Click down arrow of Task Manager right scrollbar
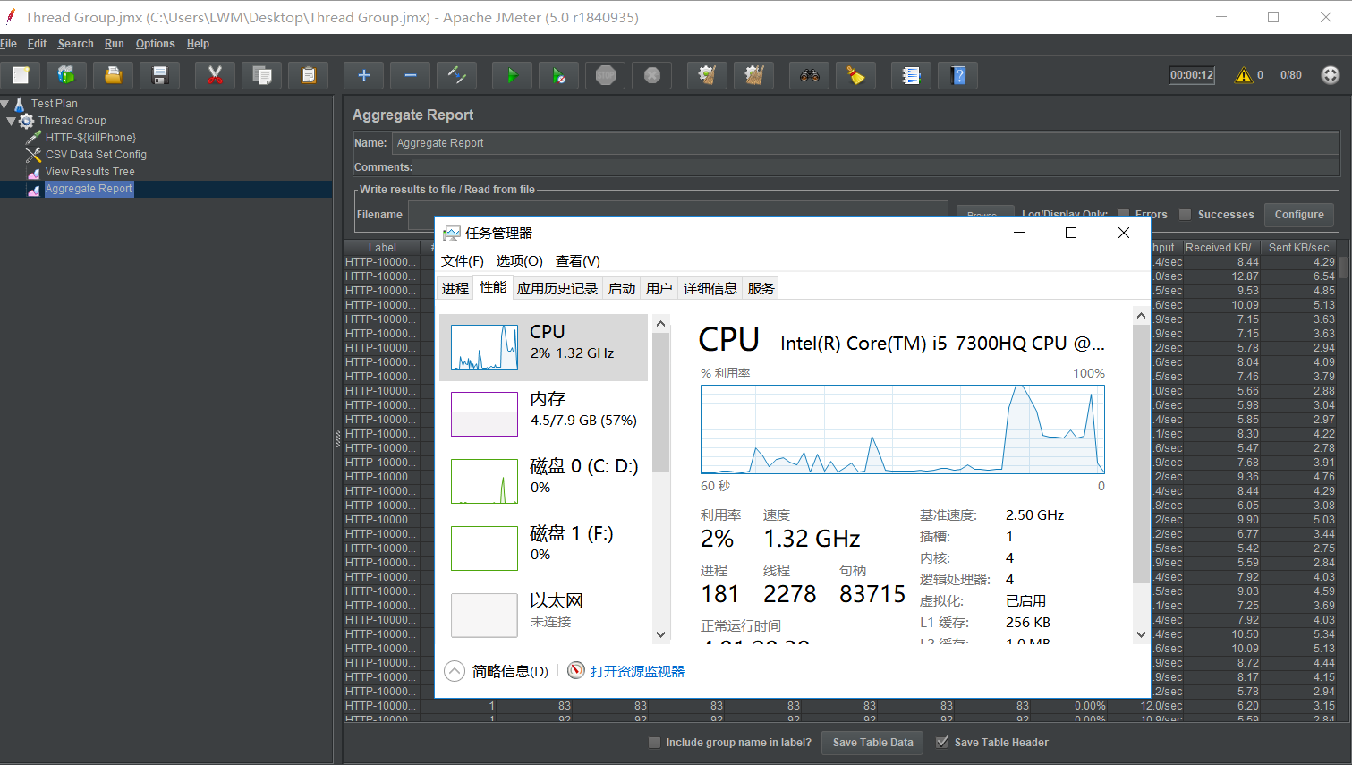The height and width of the screenshot is (765, 1352). click(1141, 634)
